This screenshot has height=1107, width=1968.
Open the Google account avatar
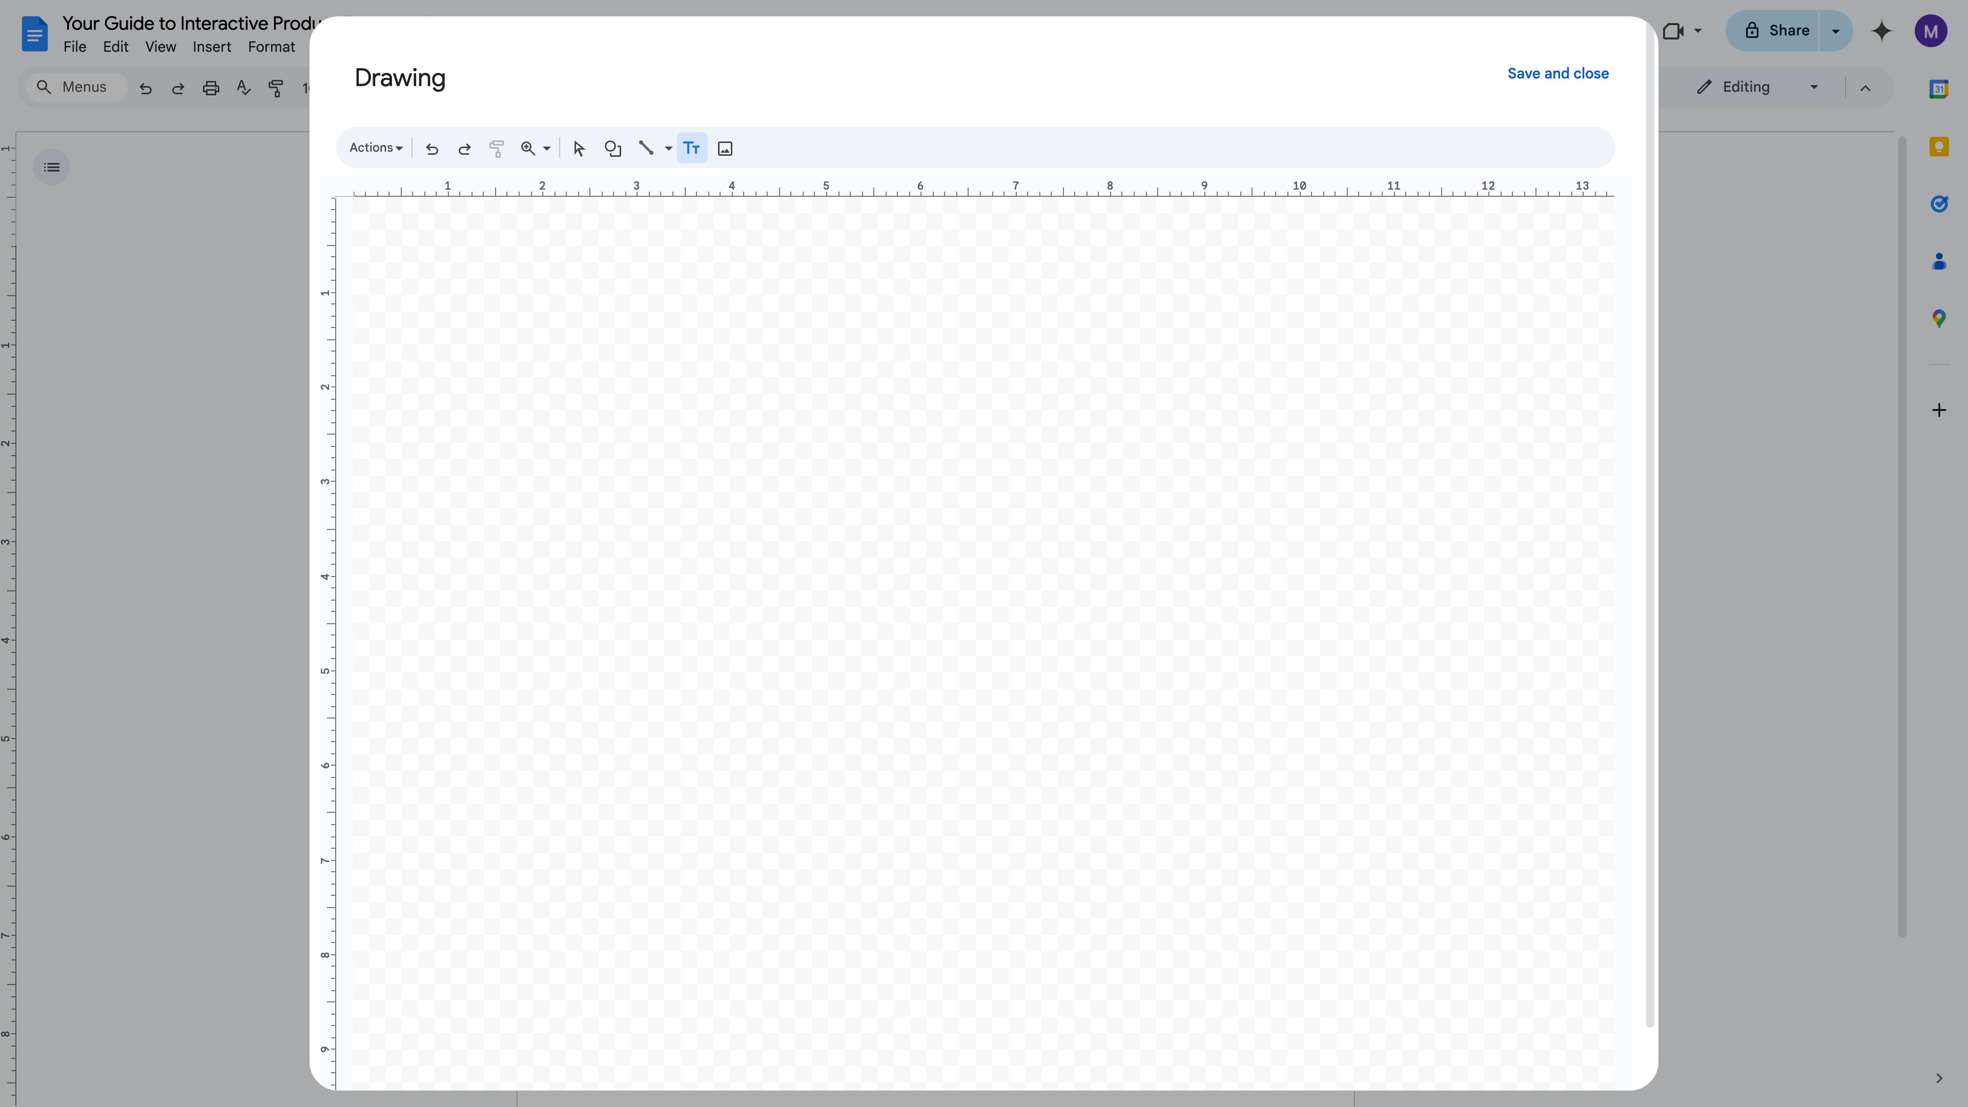pyautogui.click(x=1931, y=31)
